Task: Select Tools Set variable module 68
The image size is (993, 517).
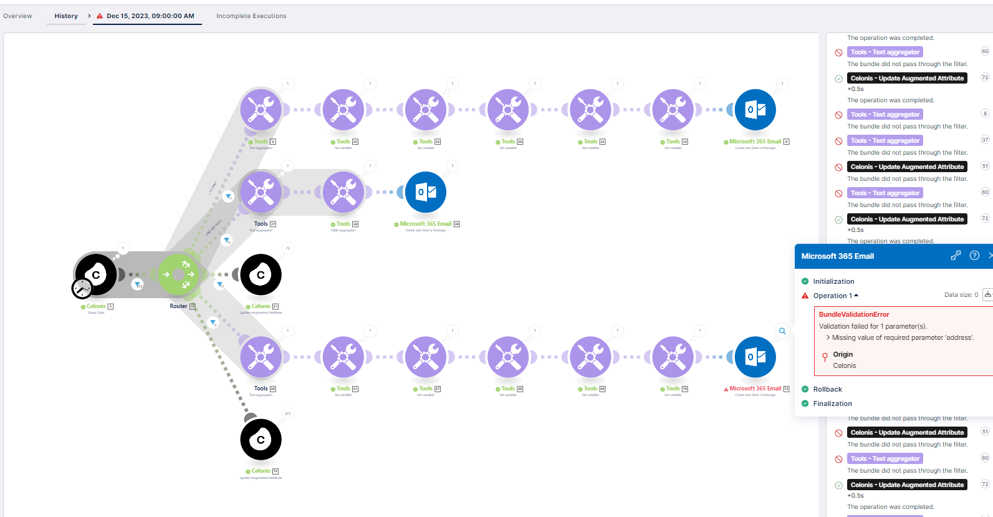Action: pyautogui.click(x=508, y=357)
